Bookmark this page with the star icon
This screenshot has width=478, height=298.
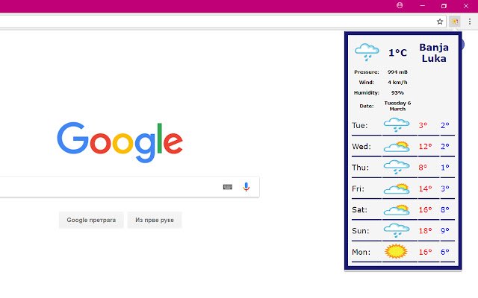(440, 22)
